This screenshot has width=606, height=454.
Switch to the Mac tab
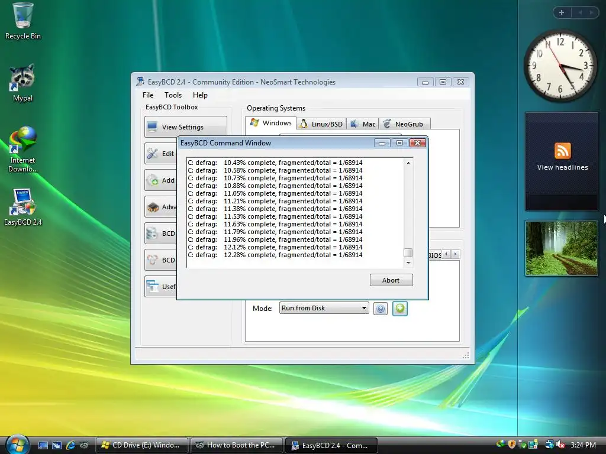(363, 124)
